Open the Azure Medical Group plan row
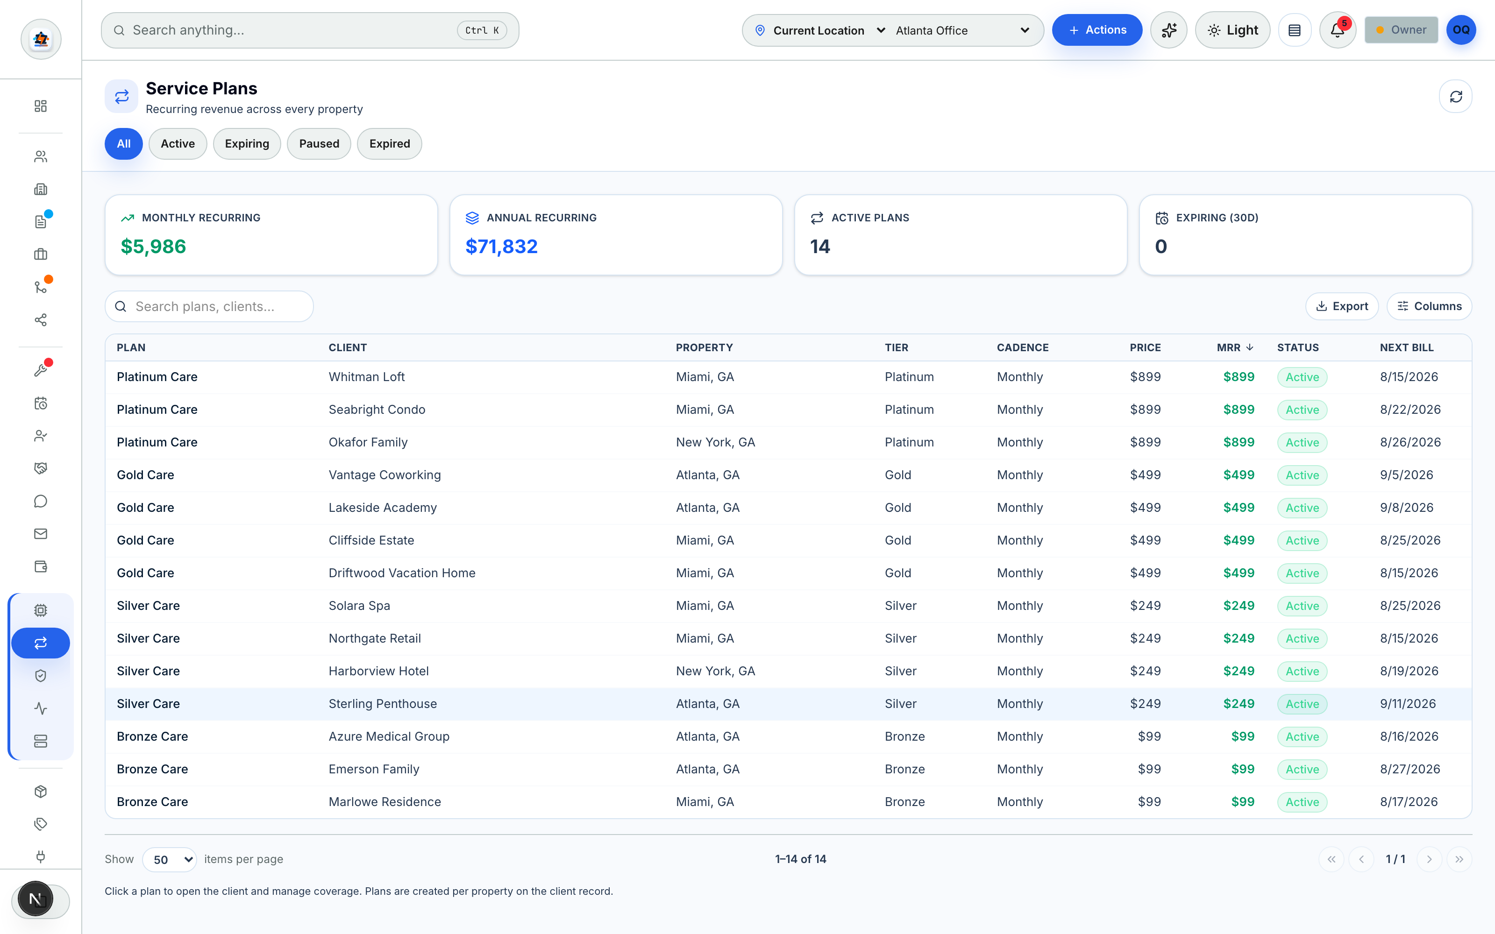This screenshot has width=1495, height=934. (x=788, y=736)
